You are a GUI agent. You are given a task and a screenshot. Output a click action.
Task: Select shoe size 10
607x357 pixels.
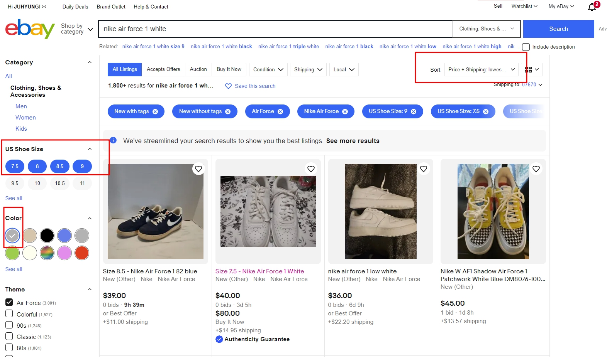pyautogui.click(x=37, y=183)
